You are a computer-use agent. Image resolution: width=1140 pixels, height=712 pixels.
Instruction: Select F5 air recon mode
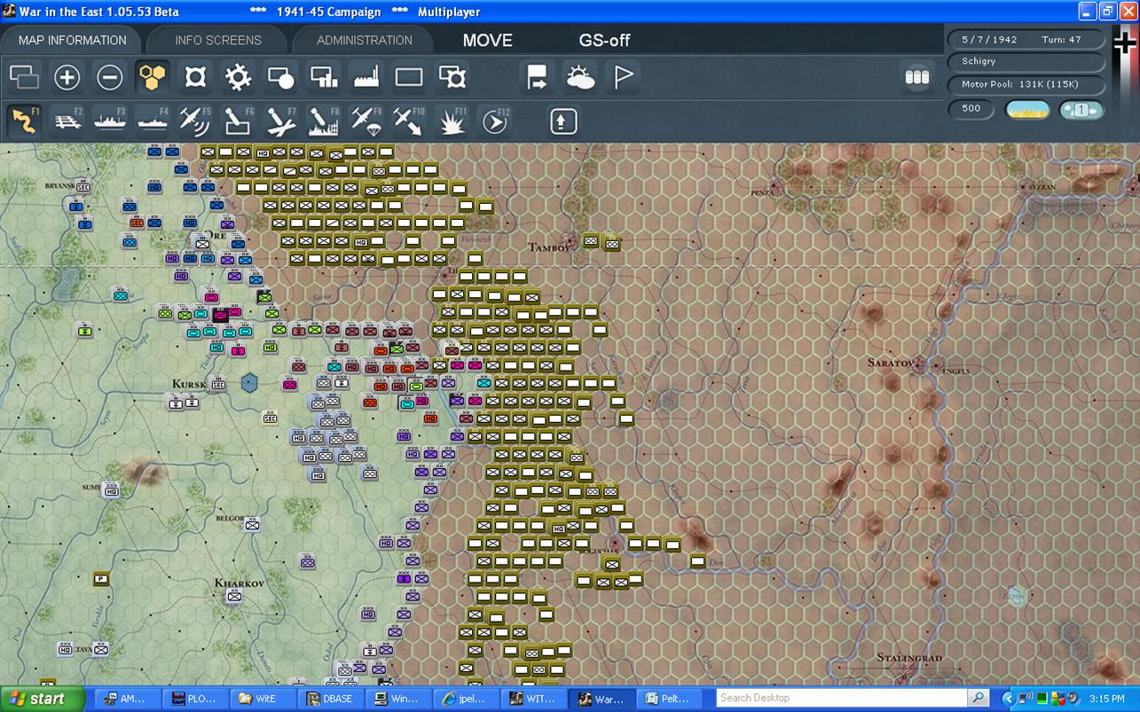[195, 121]
